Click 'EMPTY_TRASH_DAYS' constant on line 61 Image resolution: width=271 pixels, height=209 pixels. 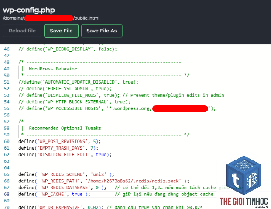pos(61,148)
